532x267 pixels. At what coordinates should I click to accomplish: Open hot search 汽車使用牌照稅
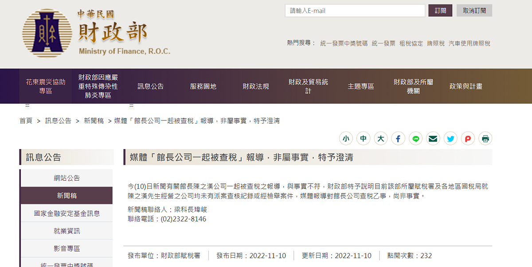pyautogui.click(x=469, y=43)
